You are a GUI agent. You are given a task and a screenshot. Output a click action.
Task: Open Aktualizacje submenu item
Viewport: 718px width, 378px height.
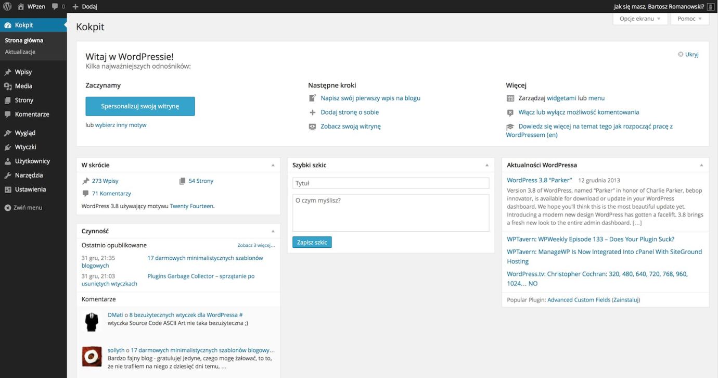point(20,52)
